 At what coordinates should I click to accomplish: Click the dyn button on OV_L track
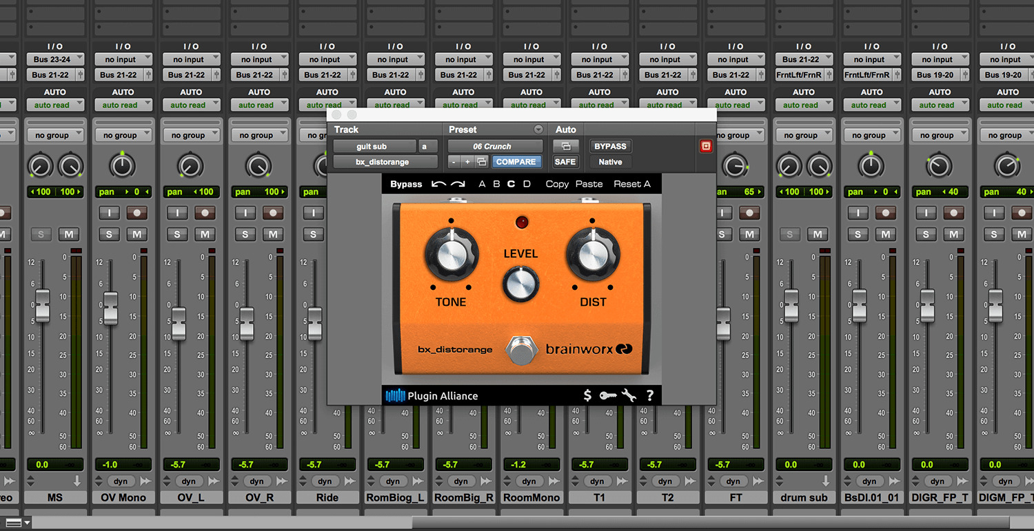[189, 481]
